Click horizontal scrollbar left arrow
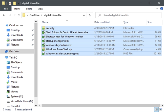 coord(40,105)
